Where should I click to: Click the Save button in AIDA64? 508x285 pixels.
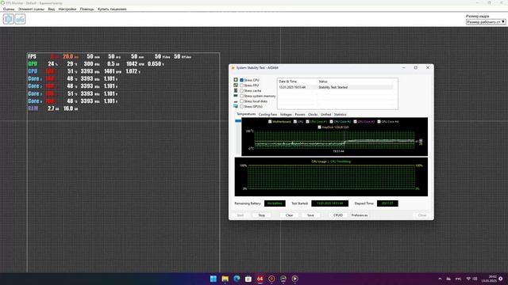(x=310, y=215)
